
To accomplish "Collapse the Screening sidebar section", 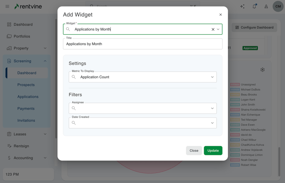I will (45, 61).
